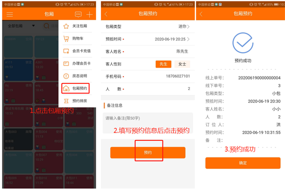Viewport: 285px width, 191px height.
Task: Go back from middle 包厢预约 form screen
Action: (x=106, y=14)
